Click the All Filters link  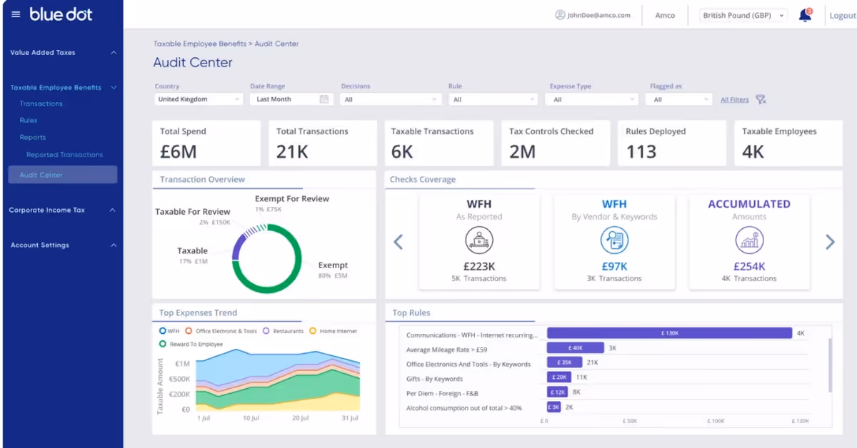735,99
